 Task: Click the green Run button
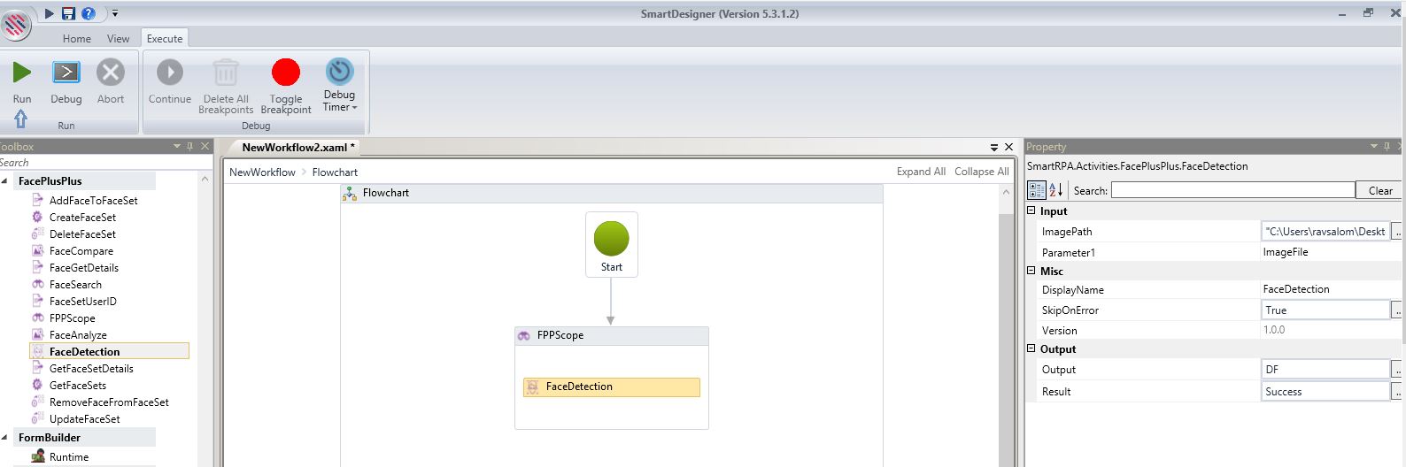point(22,73)
